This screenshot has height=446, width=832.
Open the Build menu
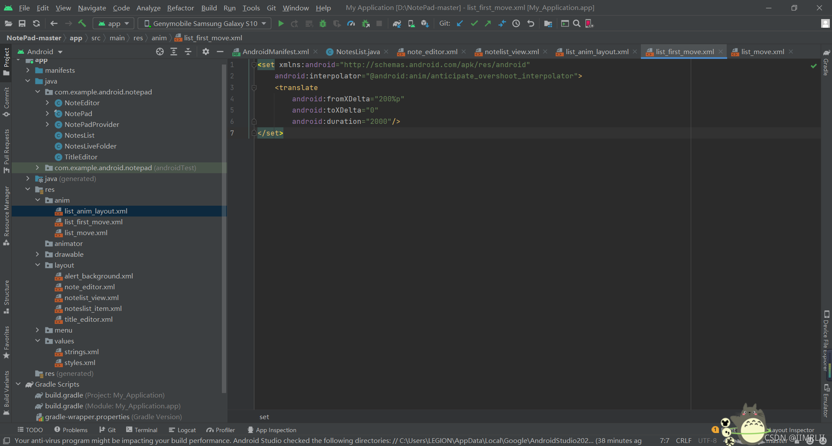click(209, 8)
